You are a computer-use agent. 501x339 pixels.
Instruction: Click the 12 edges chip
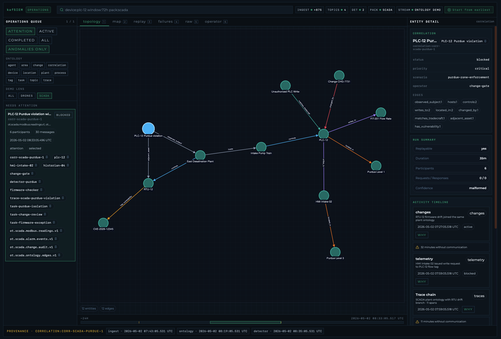point(108,308)
